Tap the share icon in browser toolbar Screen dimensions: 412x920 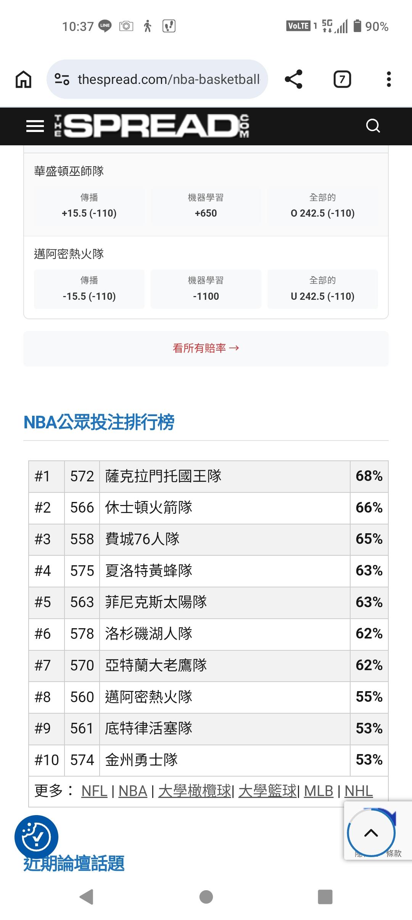coord(293,79)
